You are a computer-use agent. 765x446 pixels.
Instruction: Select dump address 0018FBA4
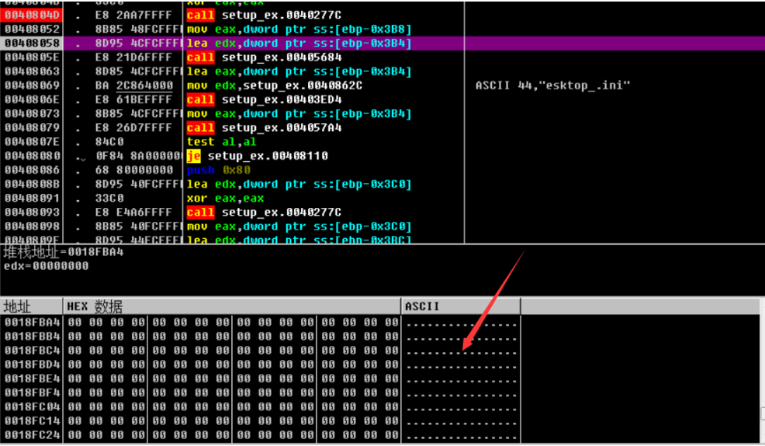click(x=33, y=323)
